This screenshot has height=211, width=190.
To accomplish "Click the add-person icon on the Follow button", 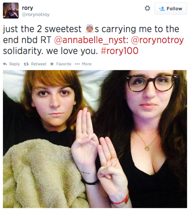I will 162,9.
